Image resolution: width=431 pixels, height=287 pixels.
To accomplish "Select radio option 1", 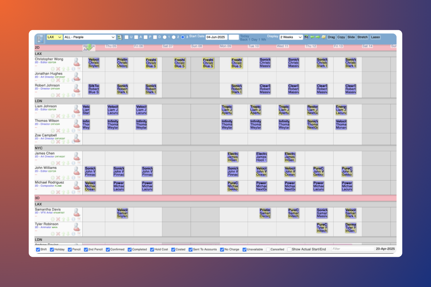I will pos(165,37).
